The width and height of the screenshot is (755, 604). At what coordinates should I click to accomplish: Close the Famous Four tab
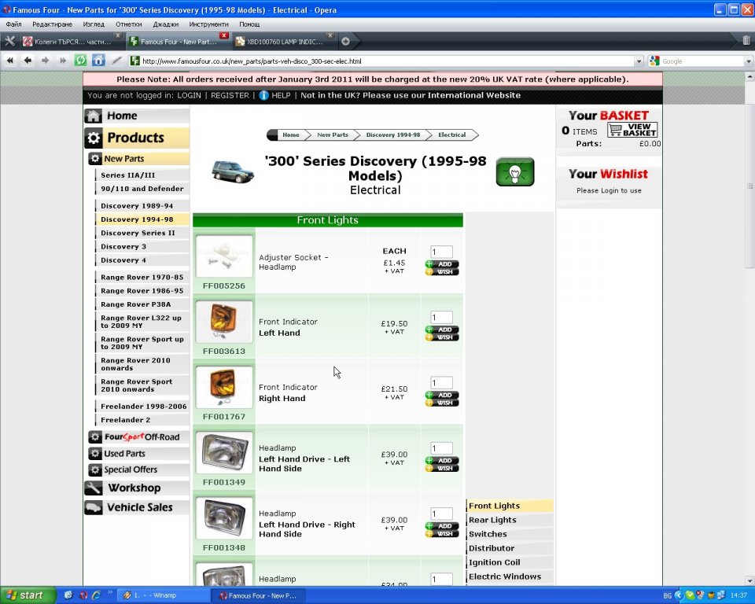coord(224,35)
